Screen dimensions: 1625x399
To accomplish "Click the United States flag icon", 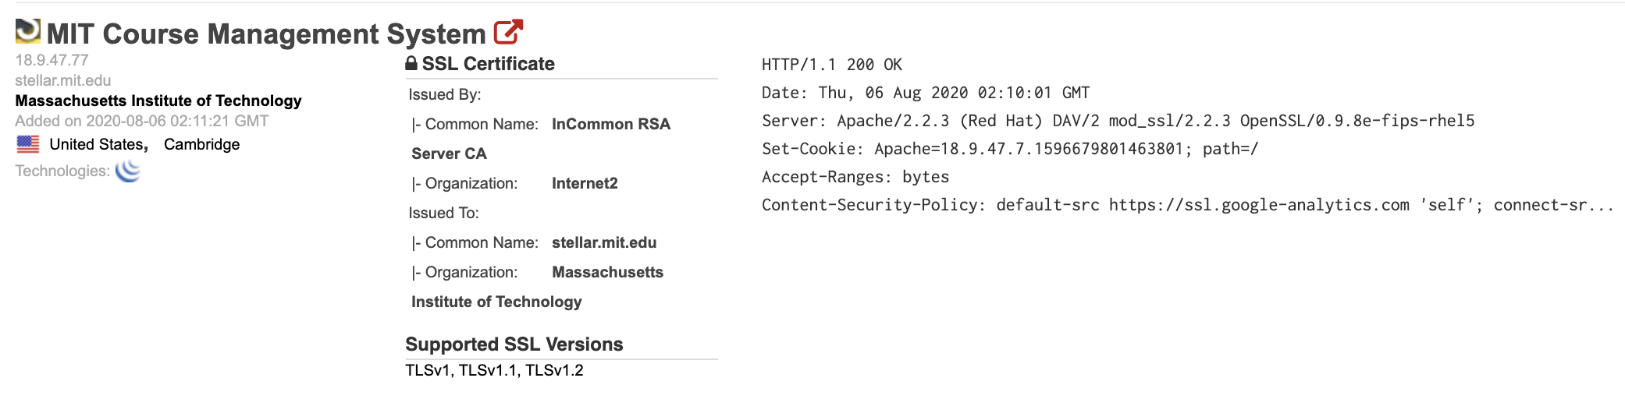I will tap(28, 144).
